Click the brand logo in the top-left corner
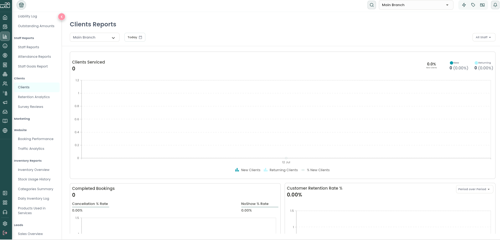The height and width of the screenshot is (240, 500). pos(5,5)
